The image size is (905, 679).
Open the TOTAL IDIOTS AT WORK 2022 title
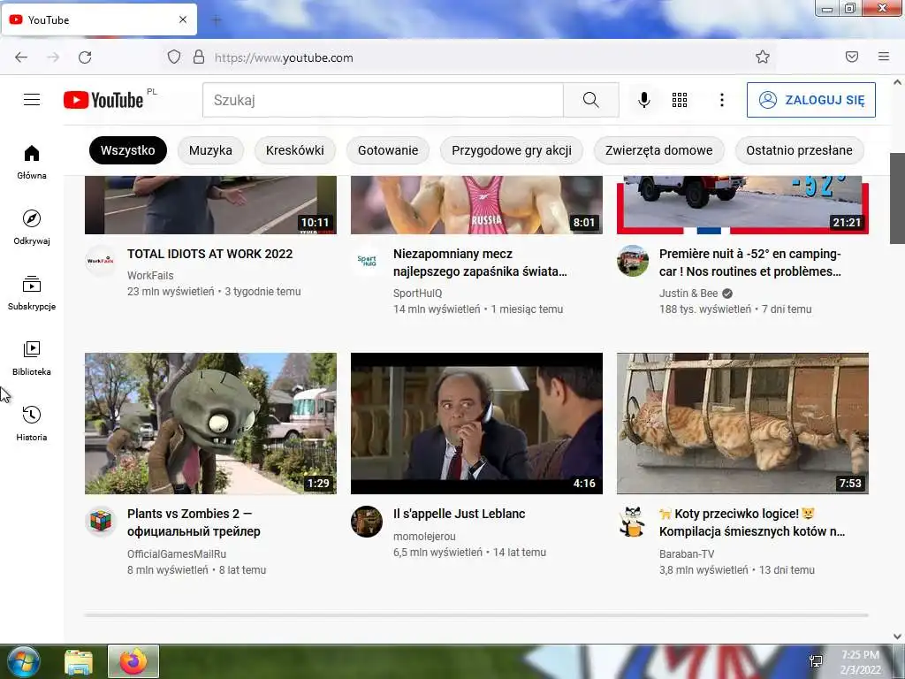pyautogui.click(x=210, y=254)
